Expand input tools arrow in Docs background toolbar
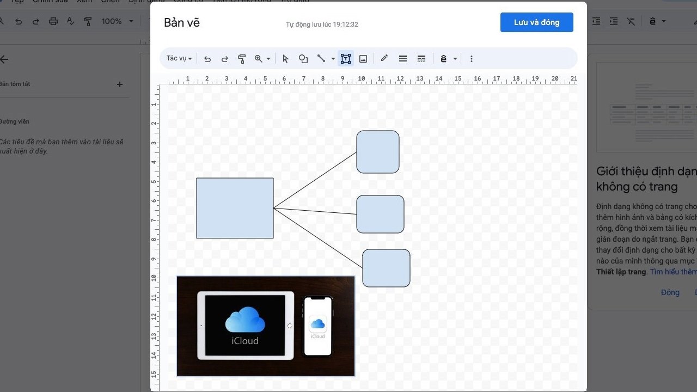 664,21
